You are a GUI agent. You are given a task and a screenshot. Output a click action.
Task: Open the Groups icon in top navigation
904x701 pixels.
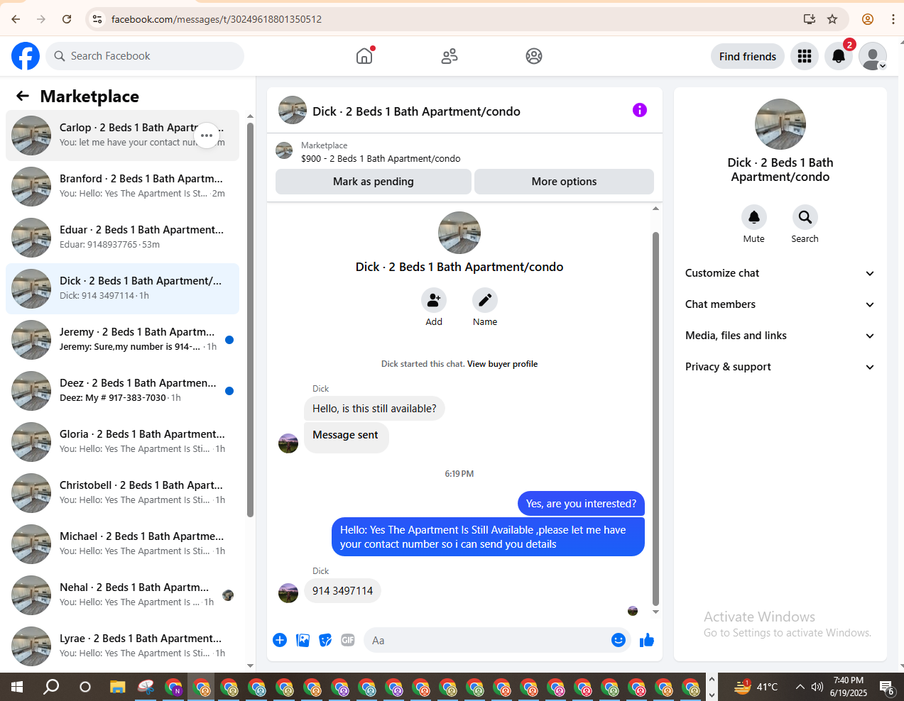click(x=534, y=56)
